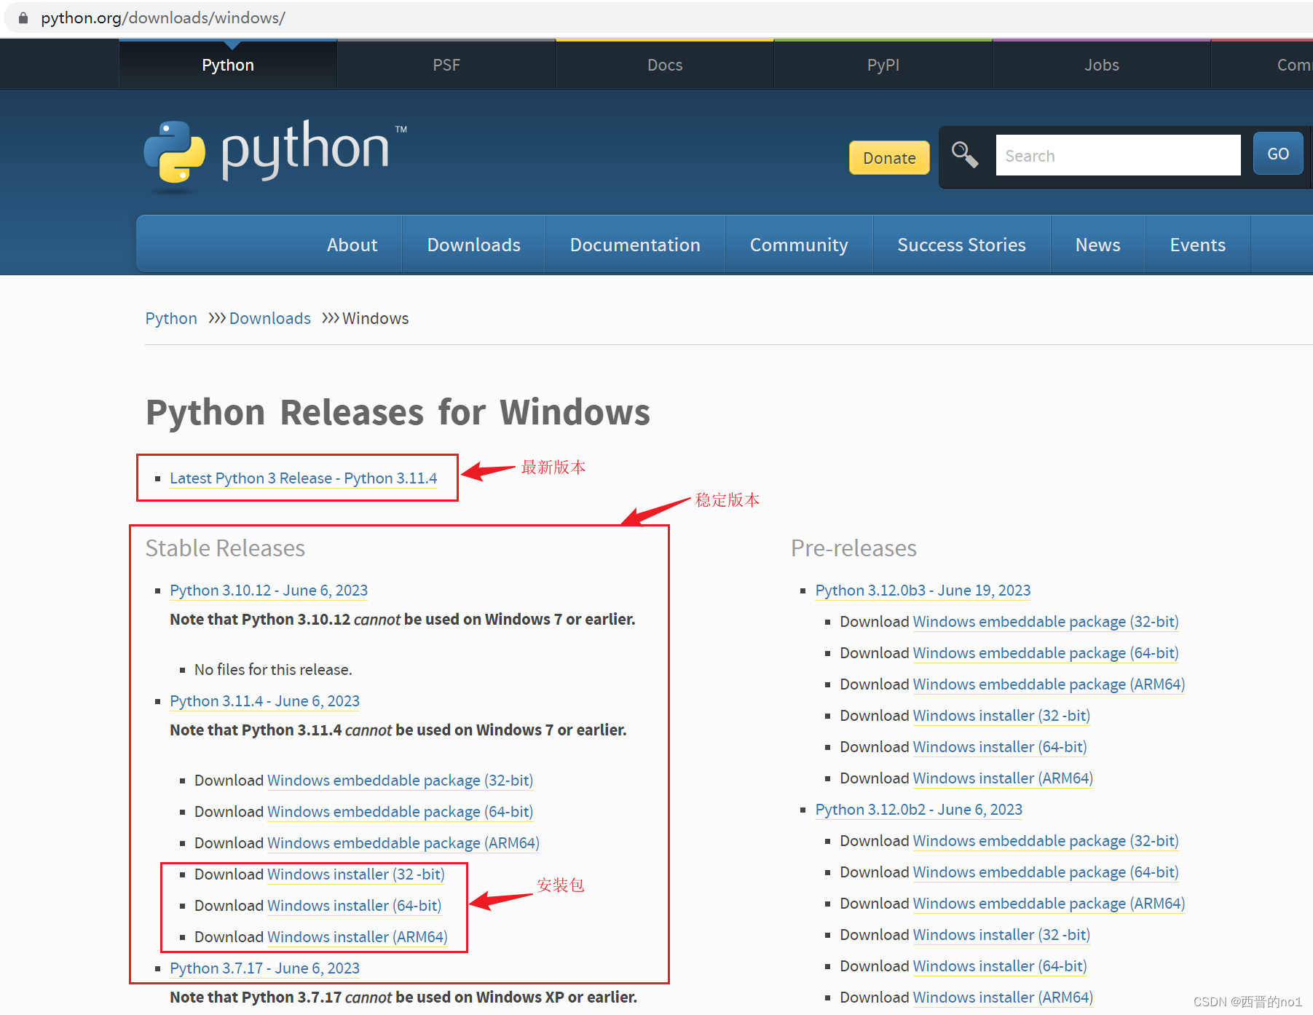The height and width of the screenshot is (1015, 1313).
Task: Open the Jobs top bar tab
Action: click(1102, 65)
